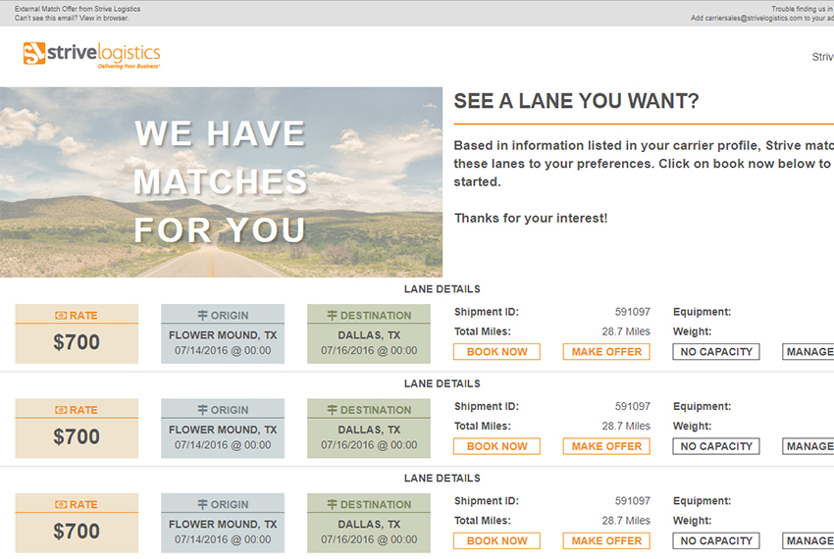Click '28.7 Miles' in the third lane
The image size is (834, 559).
tap(626, 520)
